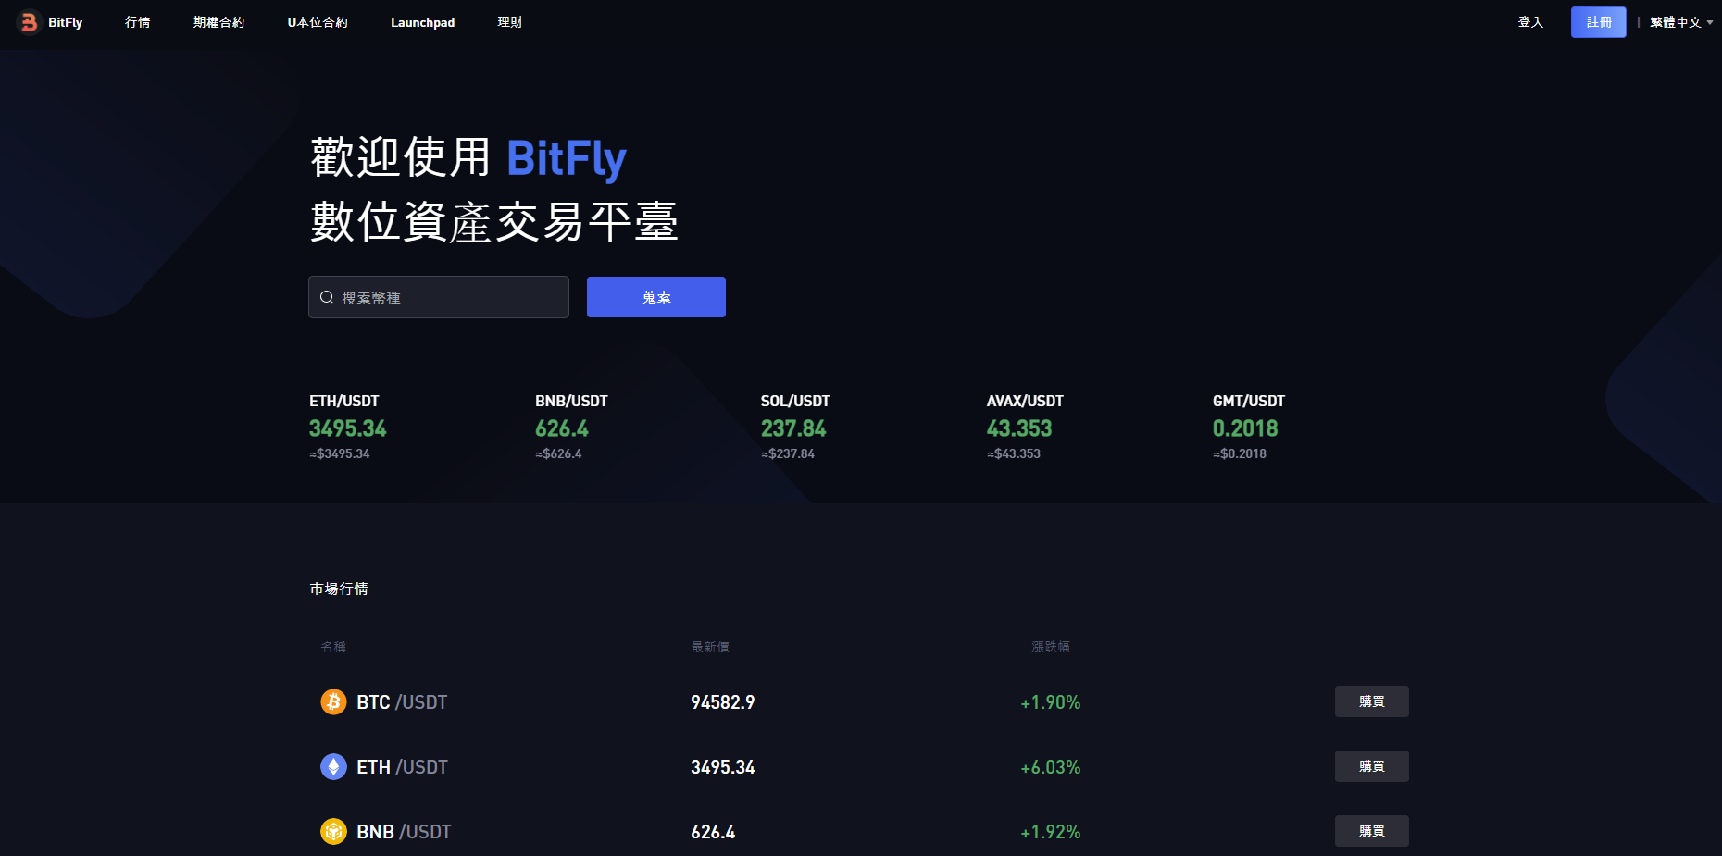Click the Ethereum coin icon
1722x856 pixels.
coord(333,766)
